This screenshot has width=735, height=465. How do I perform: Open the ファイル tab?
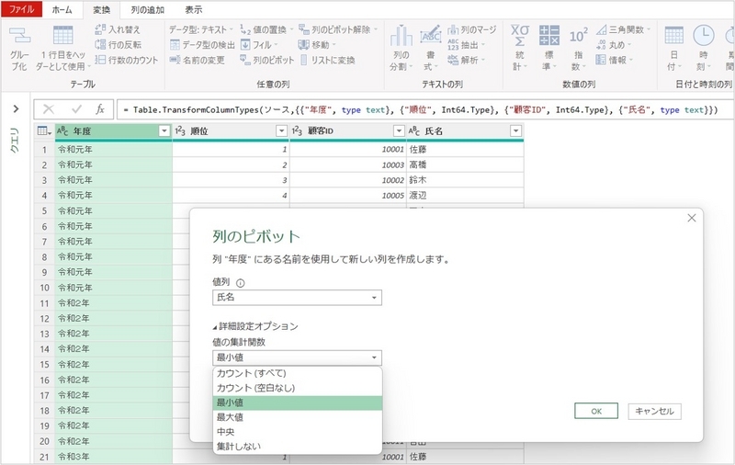tap(21, 9)
